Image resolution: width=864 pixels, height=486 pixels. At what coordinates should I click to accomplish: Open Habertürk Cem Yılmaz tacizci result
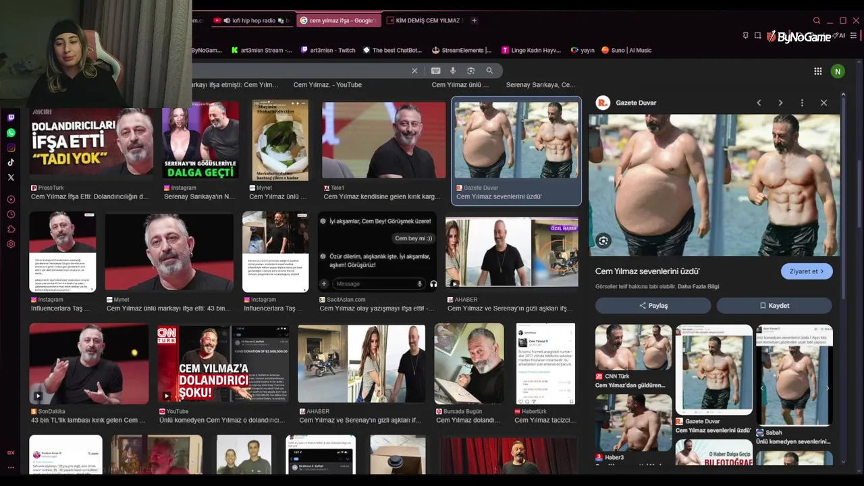(545, 364)
